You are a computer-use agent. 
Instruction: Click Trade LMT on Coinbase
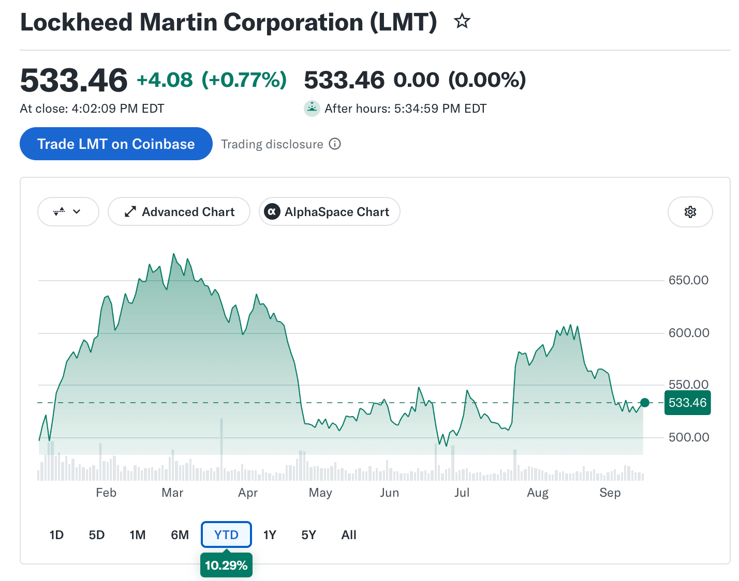(116, 144)
